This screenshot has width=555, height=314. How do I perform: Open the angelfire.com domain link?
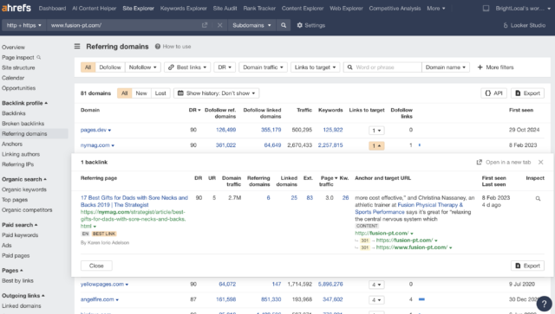[x=97, y=299]
